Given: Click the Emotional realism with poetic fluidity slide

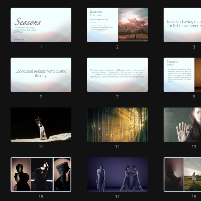Looking at the screenshot, I should click(41, 75).
